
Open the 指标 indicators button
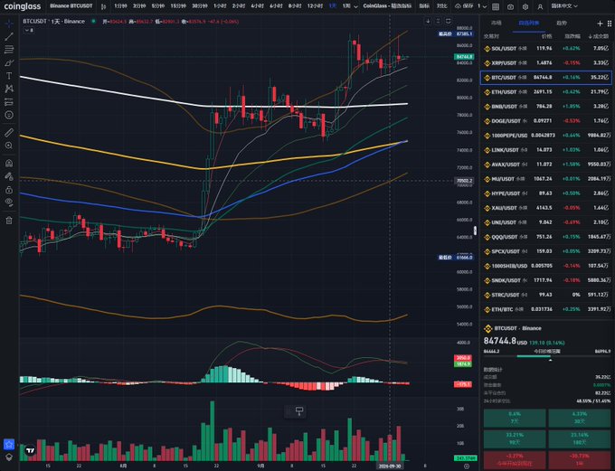pyautogui.click(x=423, y=6)
